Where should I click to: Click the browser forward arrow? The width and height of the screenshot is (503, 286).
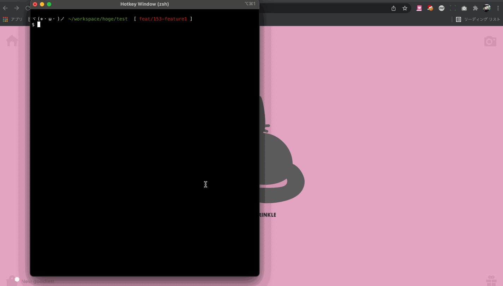coord(17,8)
